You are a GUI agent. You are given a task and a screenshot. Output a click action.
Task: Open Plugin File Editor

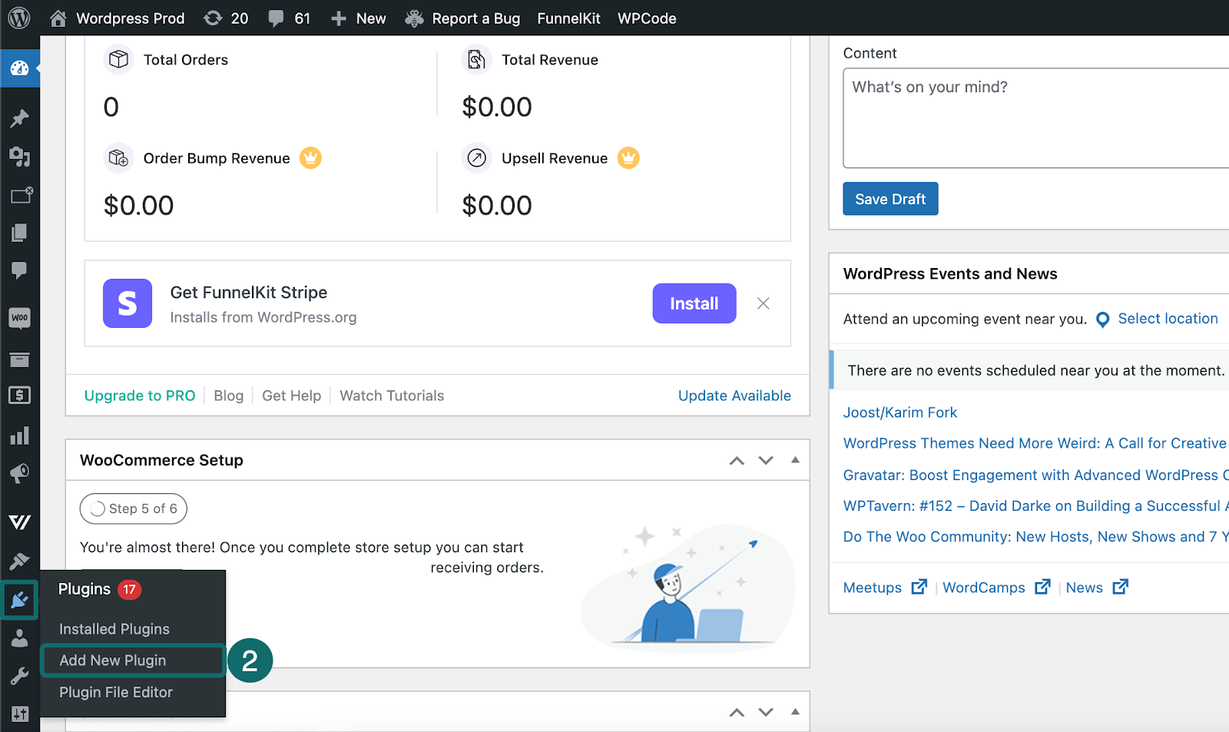click(x=116, y=692)
